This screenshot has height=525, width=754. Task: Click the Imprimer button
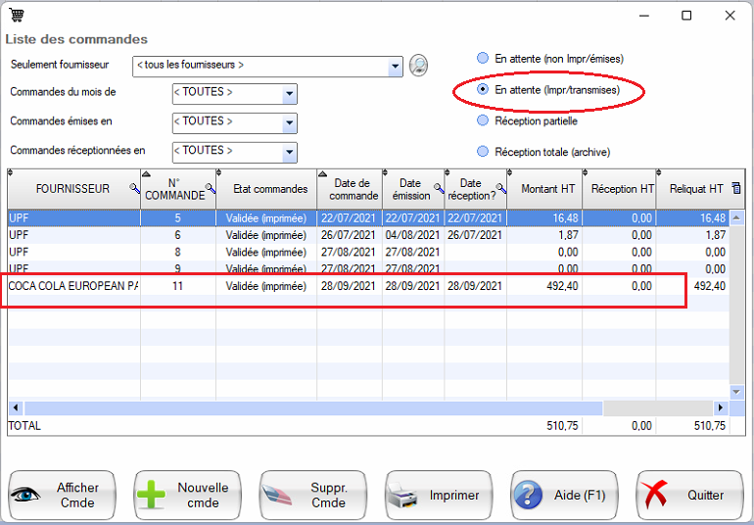tap(438, 496)
